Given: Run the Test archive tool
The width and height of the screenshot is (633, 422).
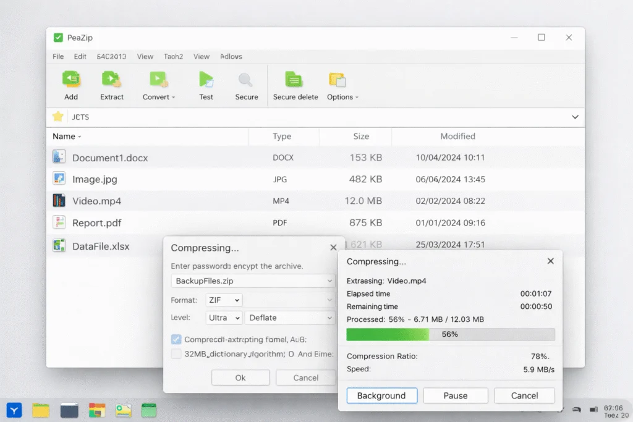Looking at the screenshot, I should point(206,85).
